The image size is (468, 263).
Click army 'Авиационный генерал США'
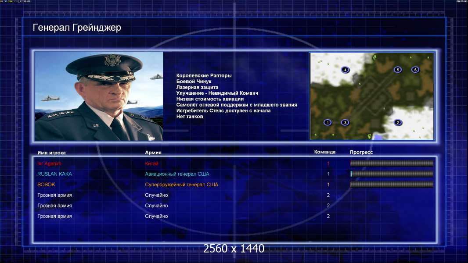pyautogui.click(x=177, y=174)
